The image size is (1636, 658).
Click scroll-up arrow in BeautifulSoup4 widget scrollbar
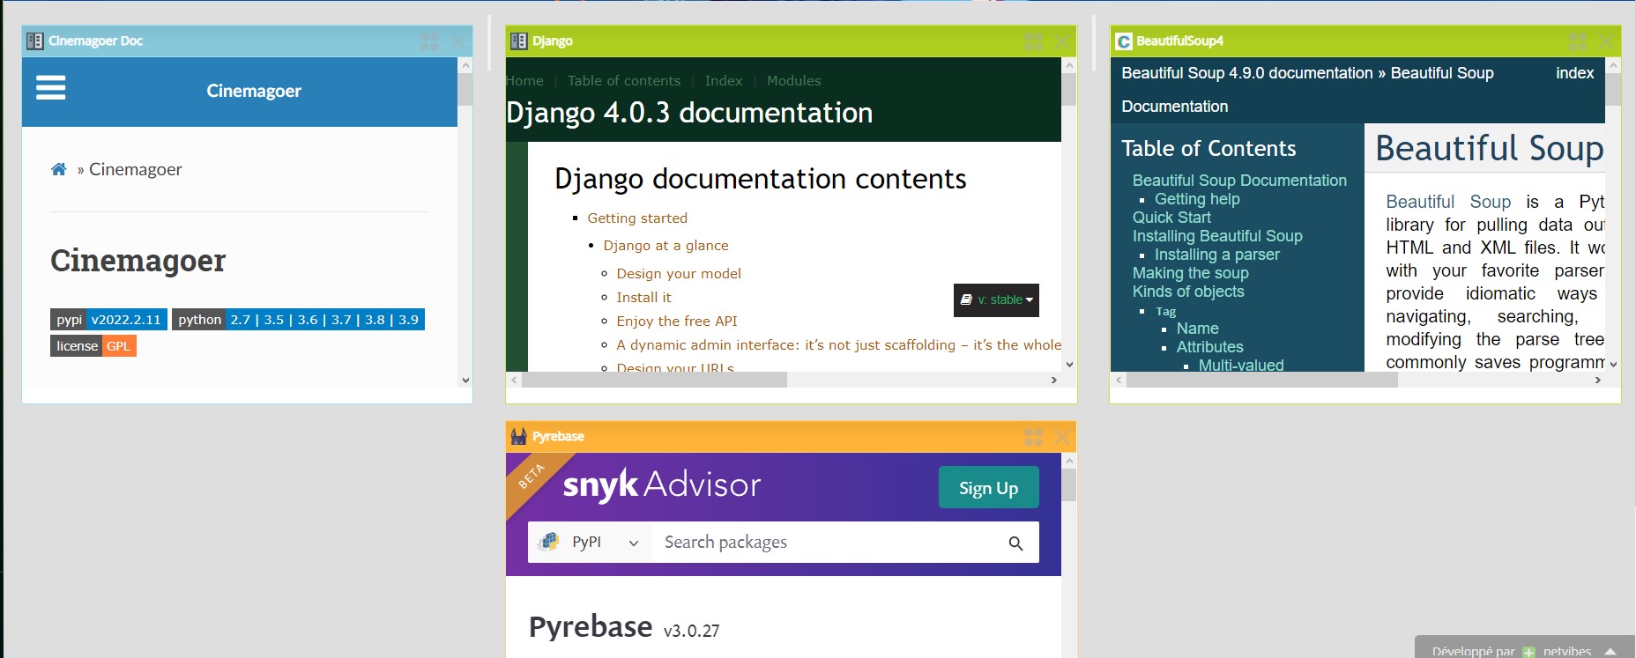click(1613, 65)
